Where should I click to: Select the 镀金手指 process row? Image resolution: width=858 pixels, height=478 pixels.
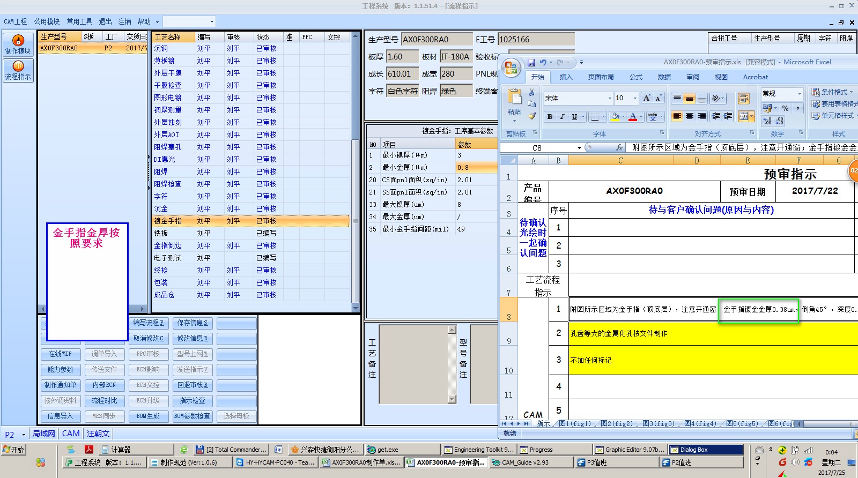251,221
